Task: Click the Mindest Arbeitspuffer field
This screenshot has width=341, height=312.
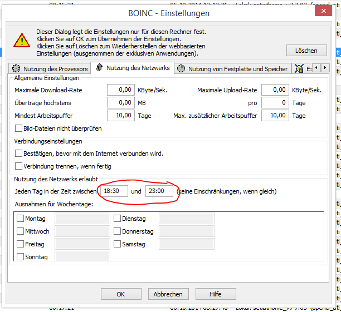Action: 121,116
